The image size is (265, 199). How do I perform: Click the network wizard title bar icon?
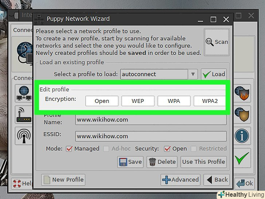[39, 19]
